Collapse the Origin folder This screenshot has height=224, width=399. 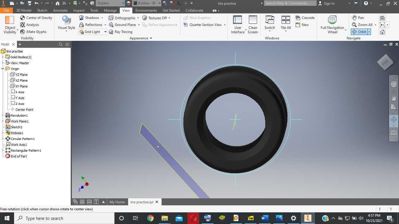click(x=3, y=69)
